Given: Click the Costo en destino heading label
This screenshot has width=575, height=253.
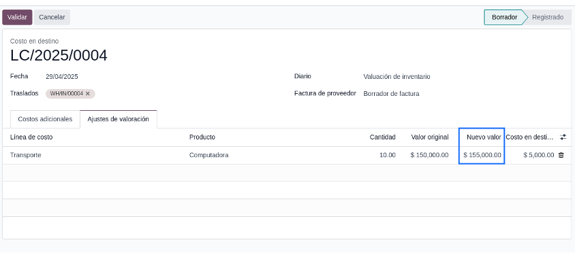Looking at the screenshot, I should point(34,41).
